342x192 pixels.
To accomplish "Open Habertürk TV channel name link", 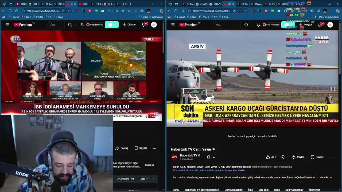I will (x=189, y=155).
